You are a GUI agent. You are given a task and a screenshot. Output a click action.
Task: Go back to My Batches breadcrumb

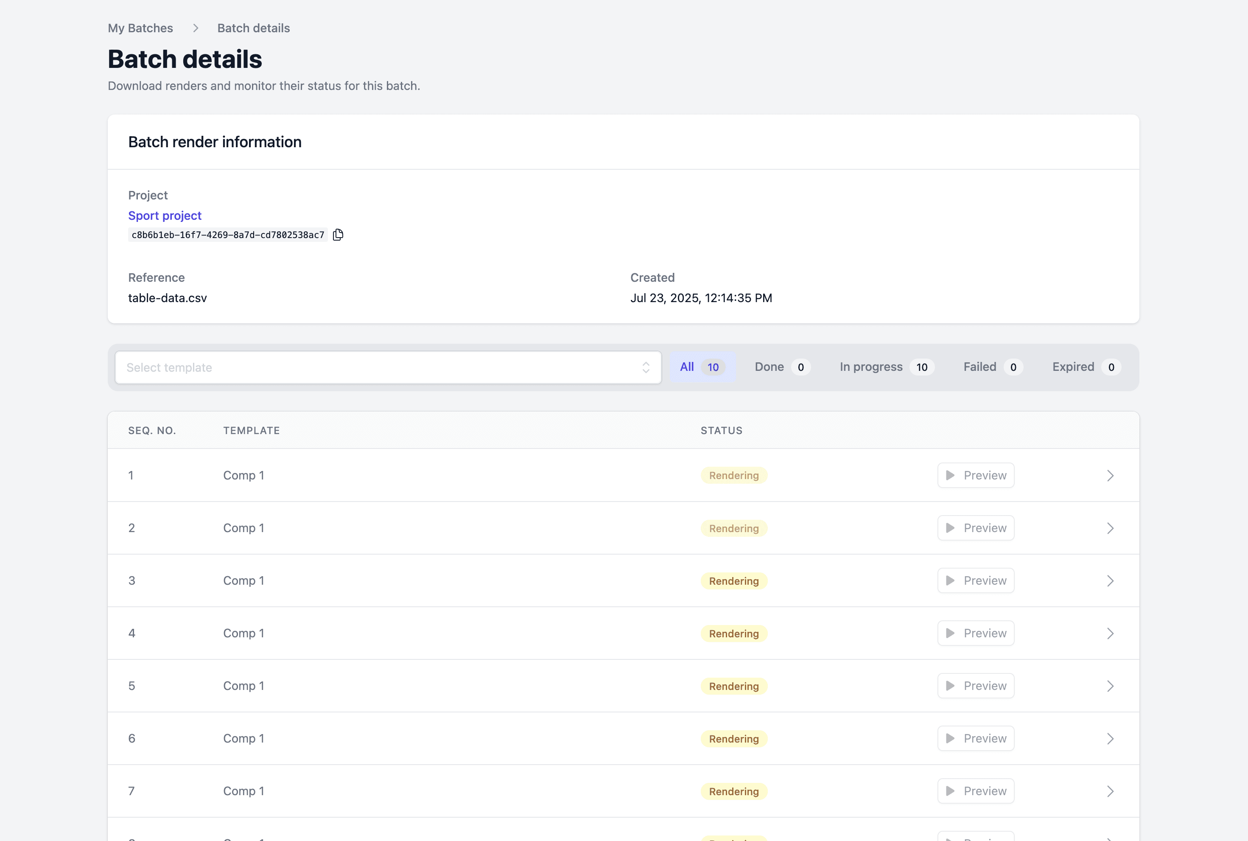coord(140,28)
